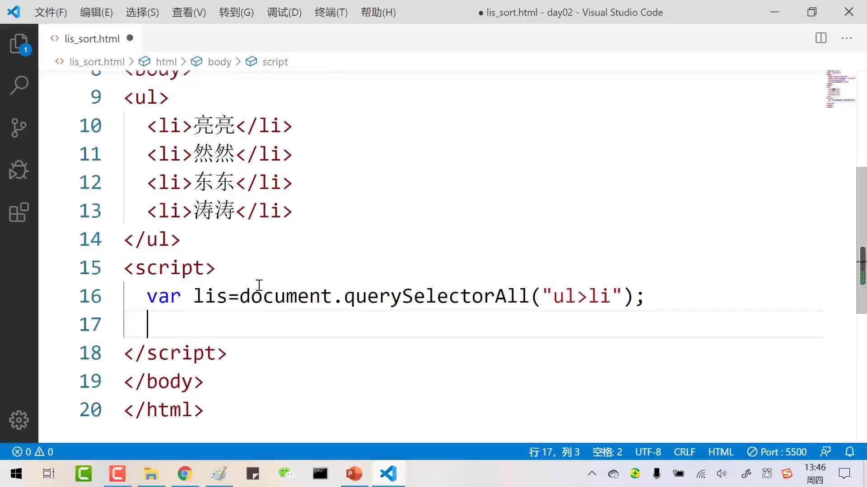Image resolution: width=867 pixels, height=487 pixels.
Task: Open the Windows Start menu
Action: [16, 473]
